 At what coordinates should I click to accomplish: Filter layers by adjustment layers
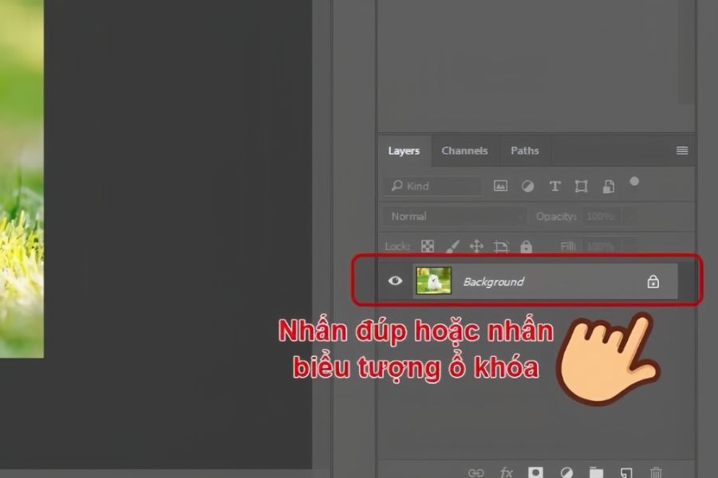tap(527, 186)
